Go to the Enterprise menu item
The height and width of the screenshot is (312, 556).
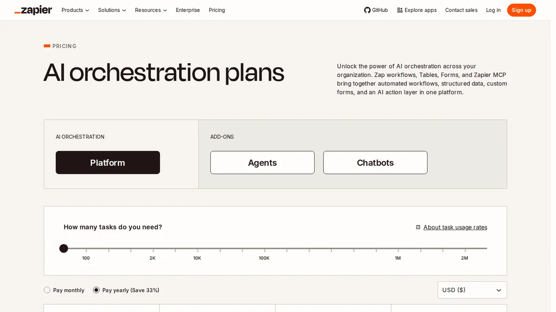point(188,10)
